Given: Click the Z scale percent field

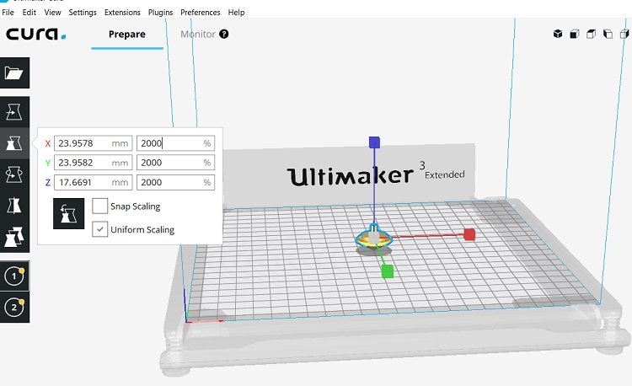Looking at the screenshot, I should tap(176, 182).
